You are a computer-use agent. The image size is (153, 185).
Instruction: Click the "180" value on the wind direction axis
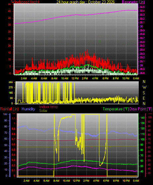[11, 93]
